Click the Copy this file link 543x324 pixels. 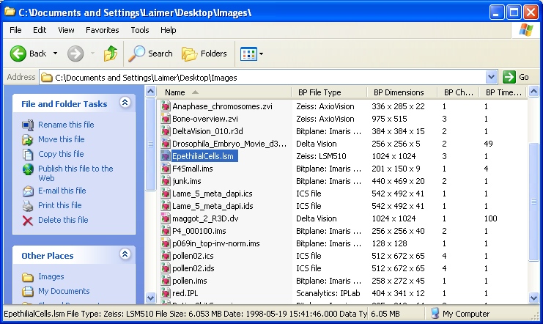point(61,154)
